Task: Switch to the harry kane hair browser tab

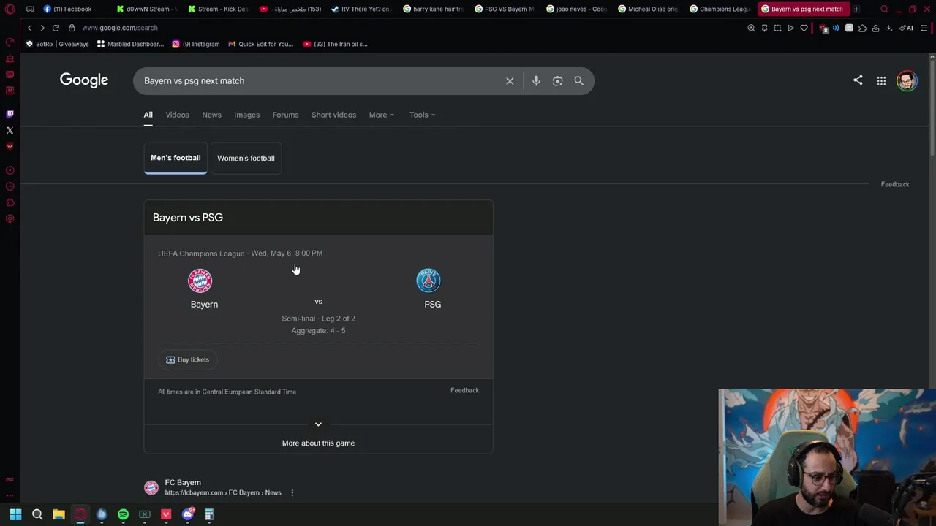Action: click(434, 9)
